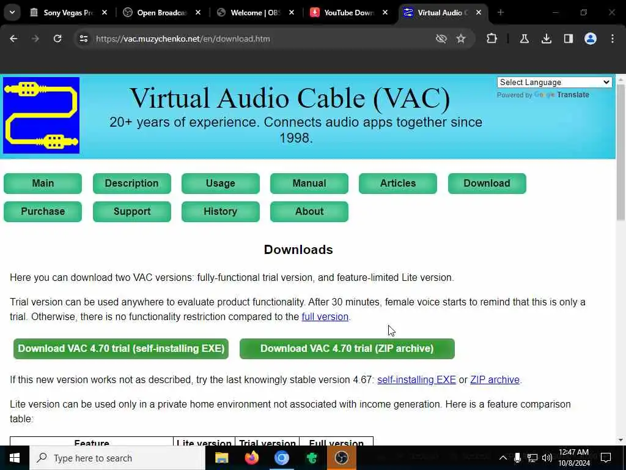Viewport: 626px width, 470px height.
Task: Open the Purchase page
Action: point(43,211)
